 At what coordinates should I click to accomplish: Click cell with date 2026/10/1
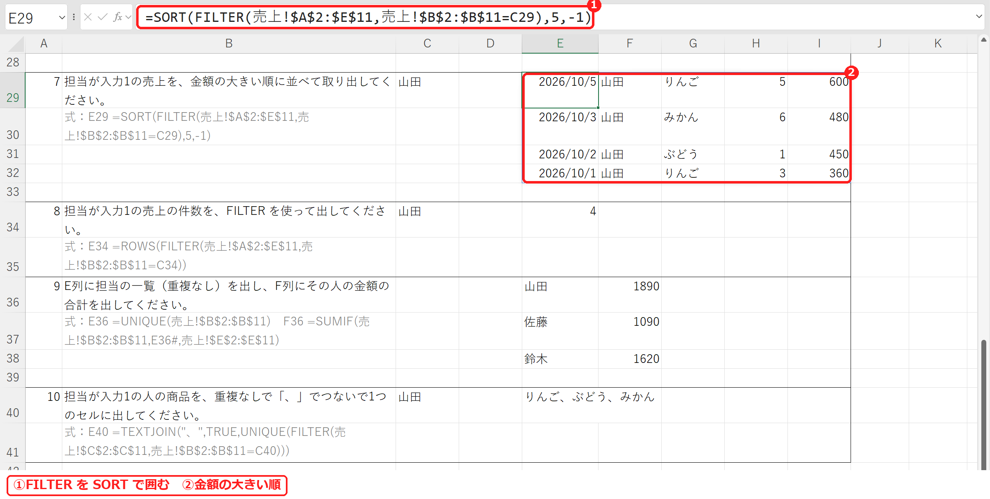(560, 174)
